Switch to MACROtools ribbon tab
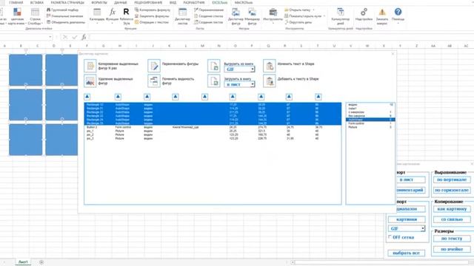 [244, 2]
